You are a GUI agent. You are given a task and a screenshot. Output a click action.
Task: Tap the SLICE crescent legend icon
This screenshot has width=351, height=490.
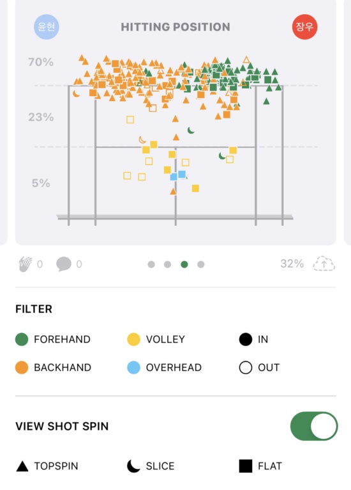[133, 466]
